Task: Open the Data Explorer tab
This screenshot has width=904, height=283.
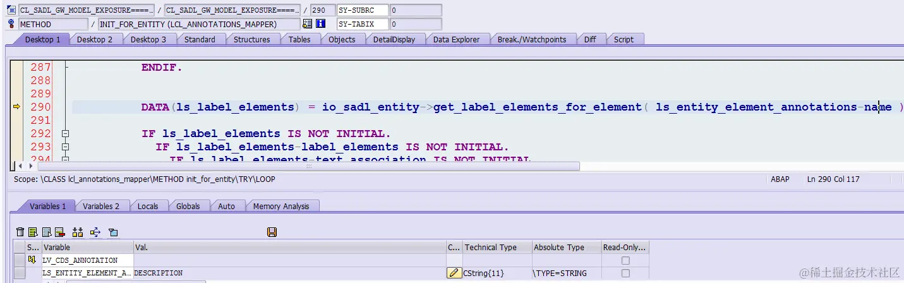Action: pyautogui.click(x=456, y=39)
